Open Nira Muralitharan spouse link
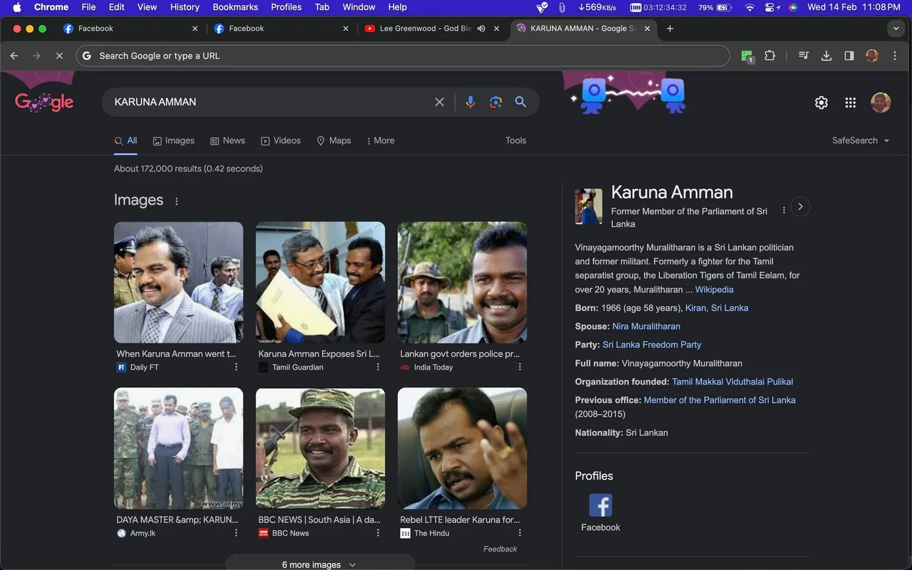 click(x=646, y=327)
